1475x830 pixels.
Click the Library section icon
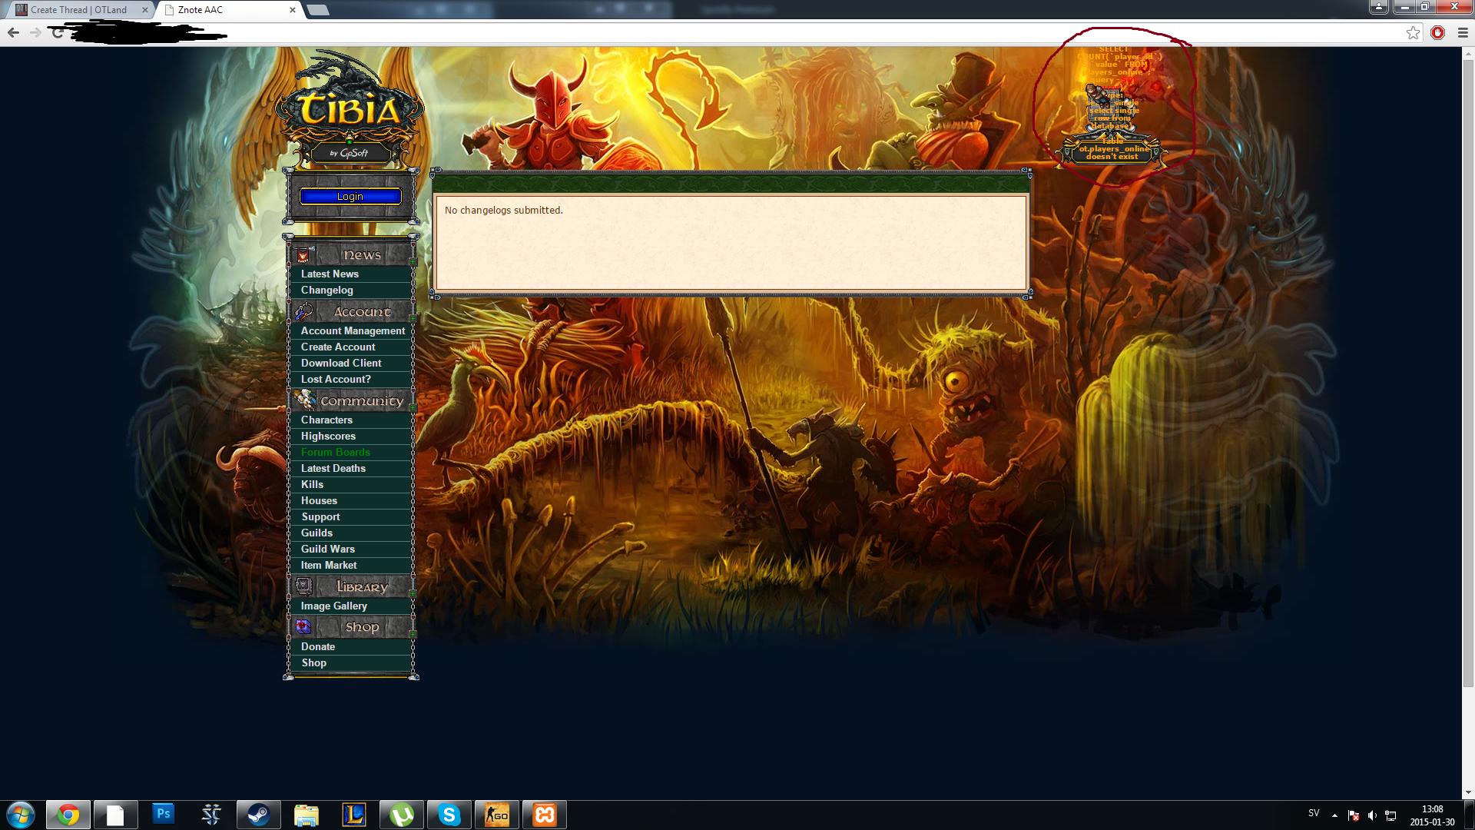click(x=303, y=586)
